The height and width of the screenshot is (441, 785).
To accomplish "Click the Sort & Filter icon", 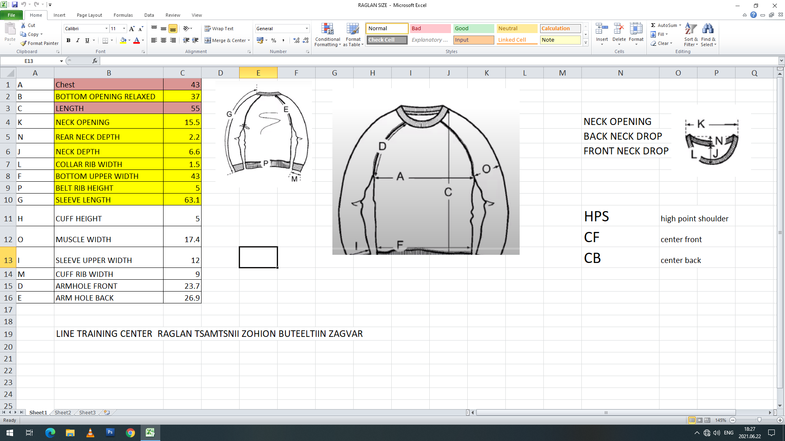I will coord(691,29).
